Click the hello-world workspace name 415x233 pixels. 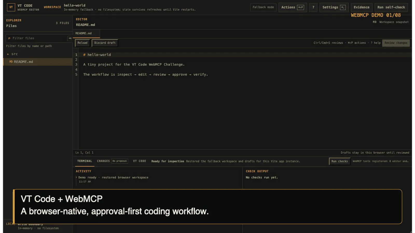point(75,5)
